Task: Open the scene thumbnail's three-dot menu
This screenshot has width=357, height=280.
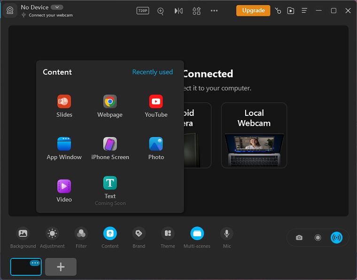Action: [35, 263]
